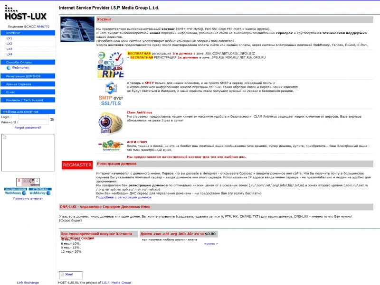This screenshot has height=285, width=380.
Task: Click the highlighted БЕСПЛАТНАЯ регистрация 1го домена line
Action: (191, 54)
